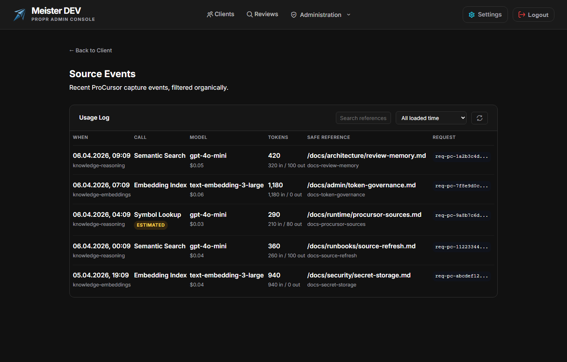Click the 1,180 tokens value
The image size is (567, 362).
point(276,185)
